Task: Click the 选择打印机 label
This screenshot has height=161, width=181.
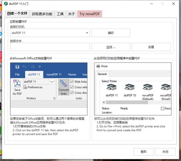Action: point(17,27)
